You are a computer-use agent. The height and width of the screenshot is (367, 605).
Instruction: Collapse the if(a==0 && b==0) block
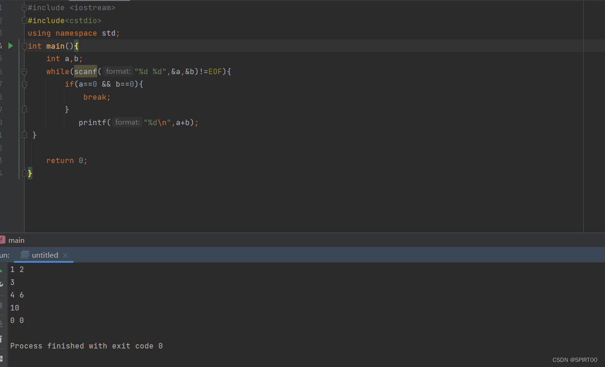click(x=25, y=84)
